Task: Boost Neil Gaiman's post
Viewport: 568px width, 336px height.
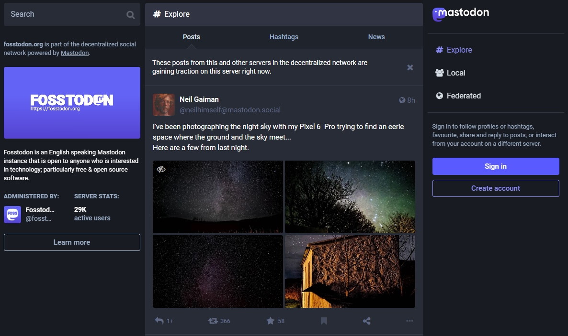Action: [x=213, y=321]
